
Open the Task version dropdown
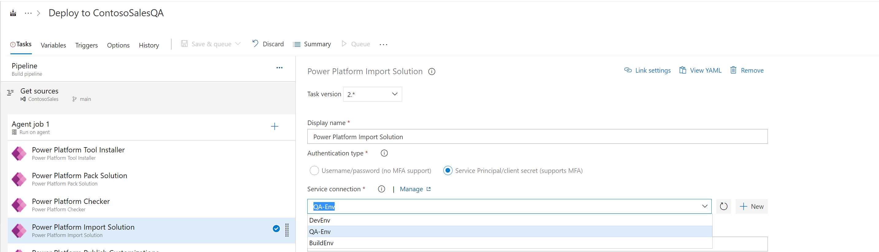[x=372, y=94]
